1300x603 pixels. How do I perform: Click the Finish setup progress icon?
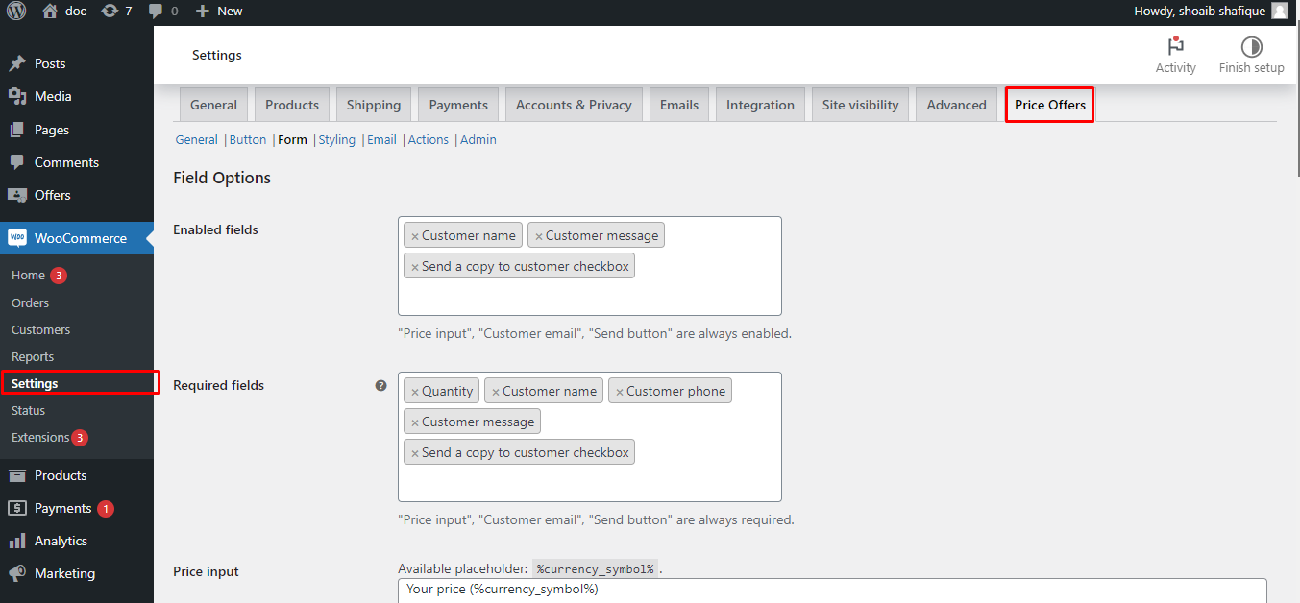1251,46
